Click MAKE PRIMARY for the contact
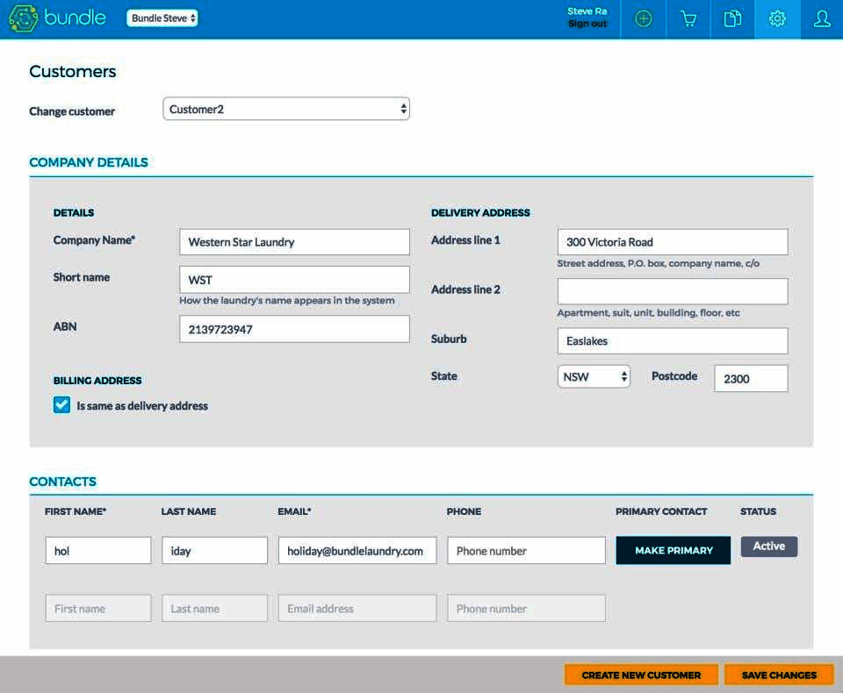The height and width of the screenshot is (693, 843). [x=673, y=548]
